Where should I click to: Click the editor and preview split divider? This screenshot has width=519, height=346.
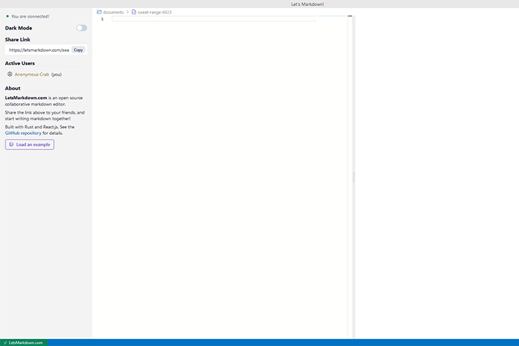click(354, 177)
